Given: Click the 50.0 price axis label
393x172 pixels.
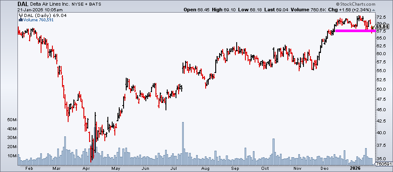Looking at the screenshot, I should 381,89.
